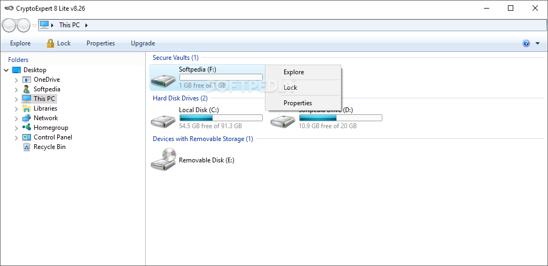The height and width of the screenshot is (266, 548).
Task: Select the Softpedia (F:) vault drive icon
Action: (x=163, y=81)
